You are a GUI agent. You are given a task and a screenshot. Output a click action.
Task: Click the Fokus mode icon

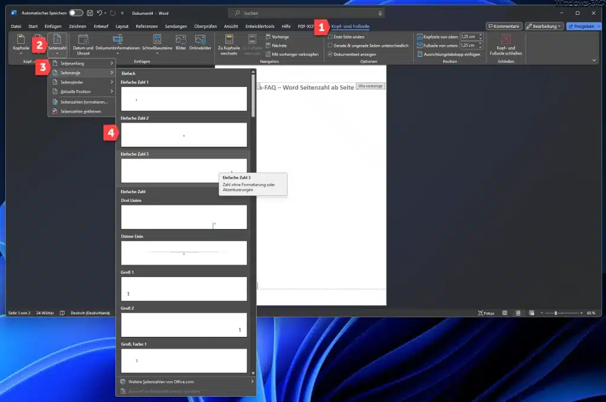[486, 313]
